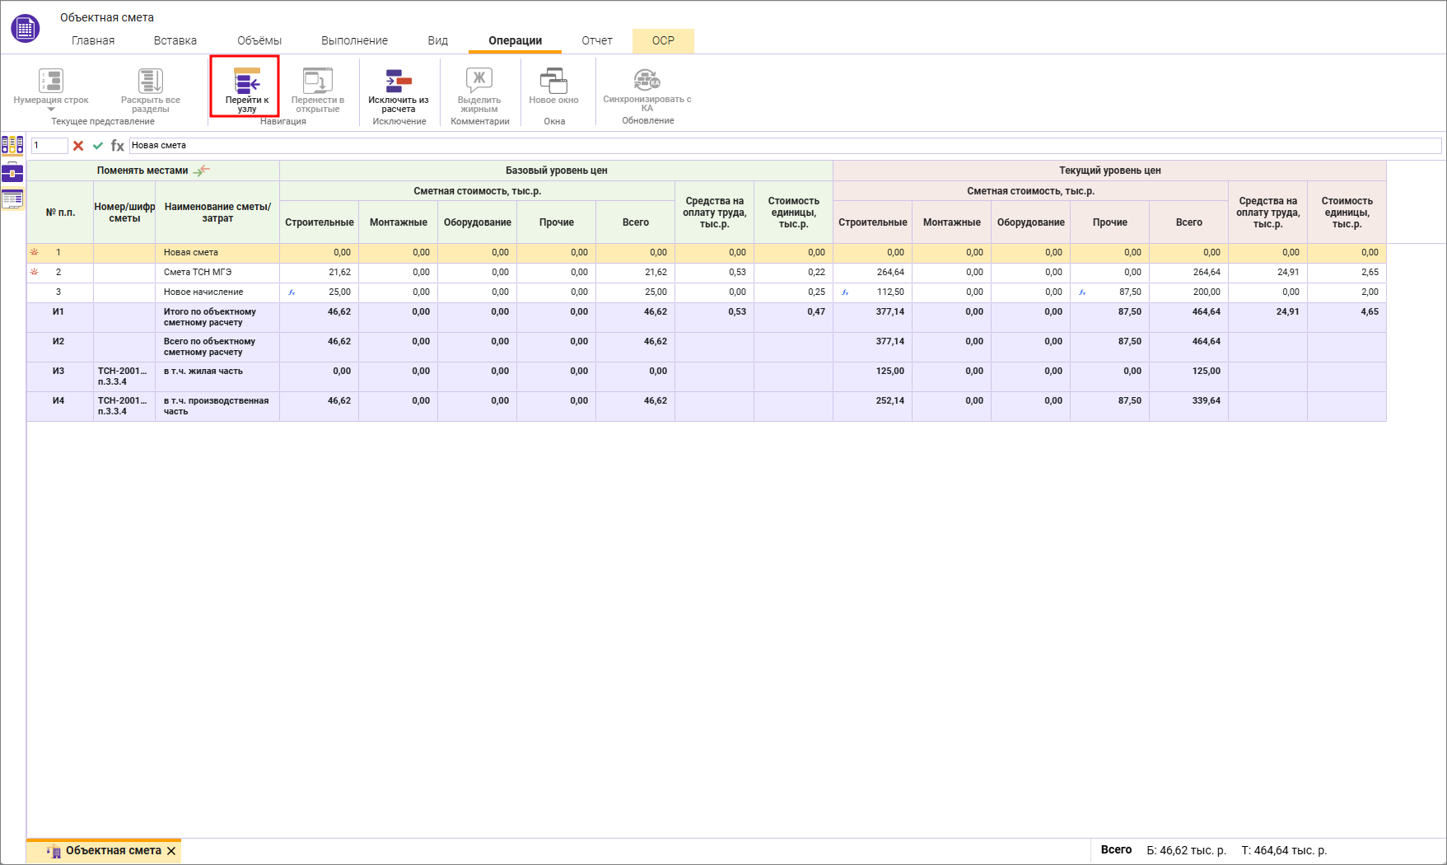Click the round application menu logo
The width and height of the screenshot is (1447, 865).
coord(25,28)
